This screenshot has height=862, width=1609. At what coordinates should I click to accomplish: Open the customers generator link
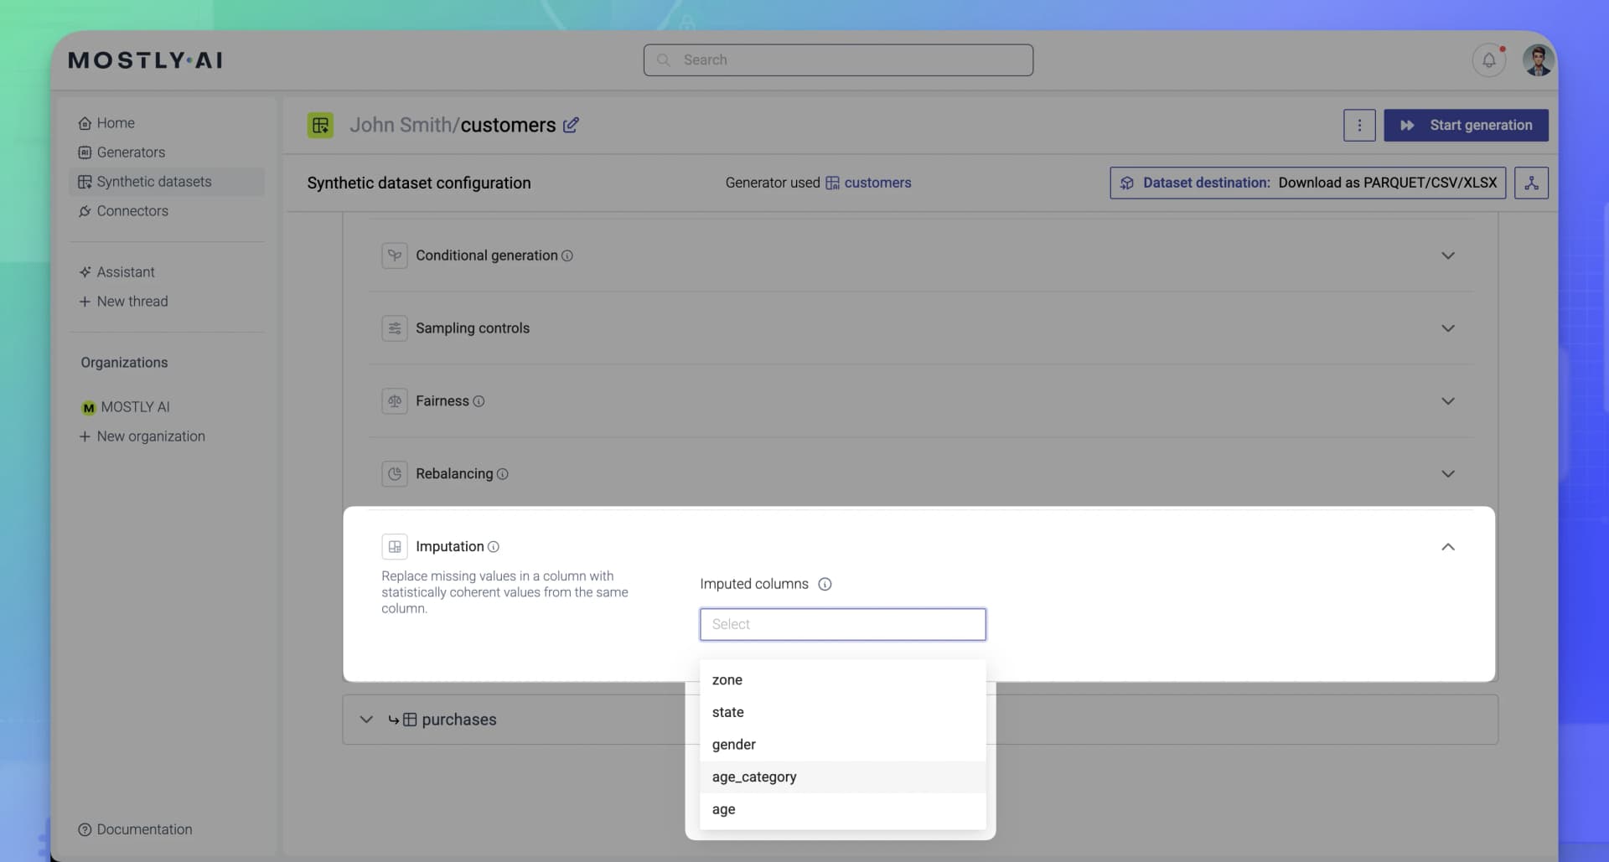point(877,183)
